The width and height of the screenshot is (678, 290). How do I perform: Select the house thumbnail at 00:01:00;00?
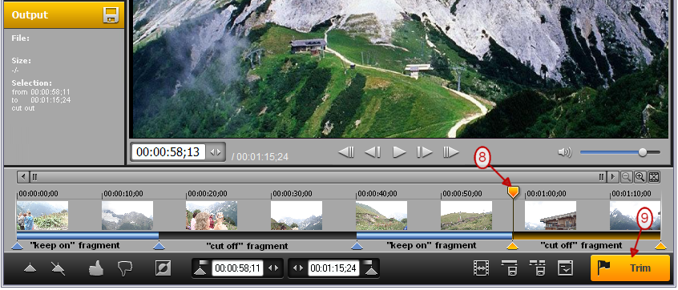tap(551, 215)
